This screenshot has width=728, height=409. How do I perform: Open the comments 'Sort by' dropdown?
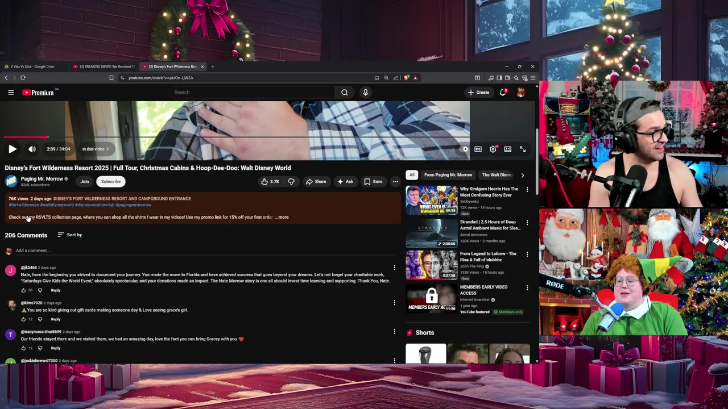(69, 235)
